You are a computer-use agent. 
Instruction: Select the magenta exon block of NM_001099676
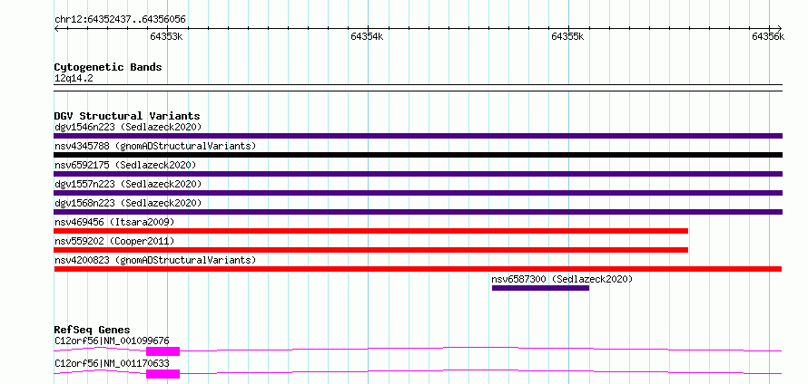(163, 351)
